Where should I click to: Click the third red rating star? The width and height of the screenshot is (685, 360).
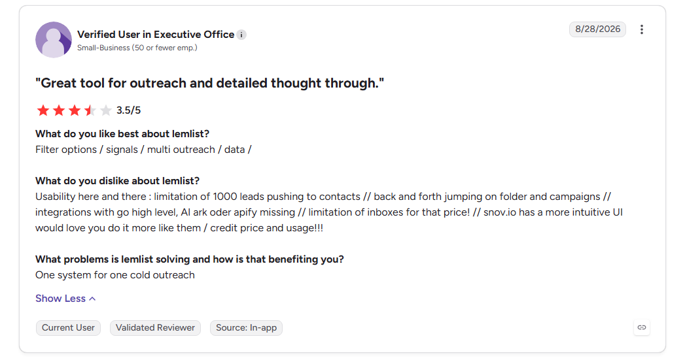pos(75,110)
